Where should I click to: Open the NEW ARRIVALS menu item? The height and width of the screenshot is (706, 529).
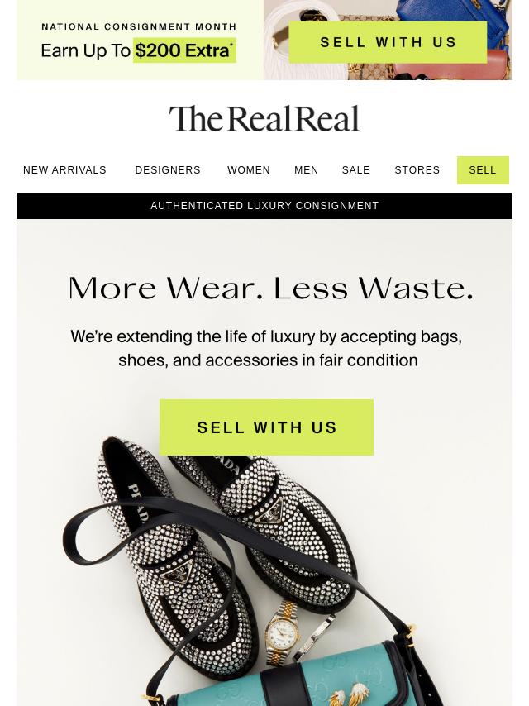click(x=64, y=170)
